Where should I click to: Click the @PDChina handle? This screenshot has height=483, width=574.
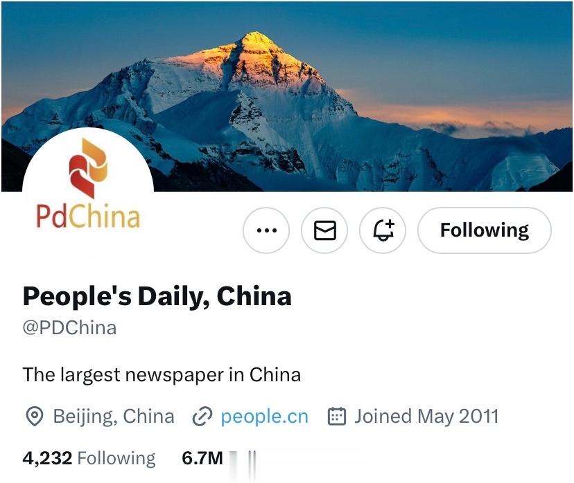(x=69, y=328)
